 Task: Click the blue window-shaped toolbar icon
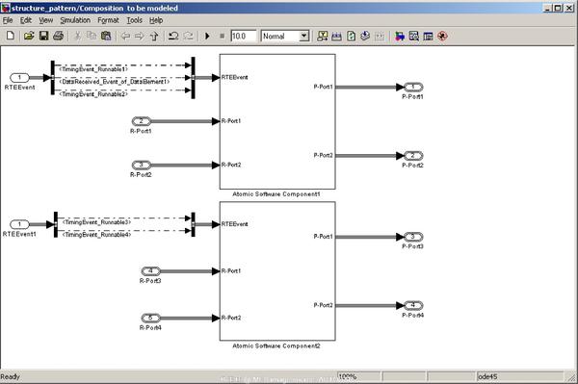pyautogui.click(x=428, y=36)
